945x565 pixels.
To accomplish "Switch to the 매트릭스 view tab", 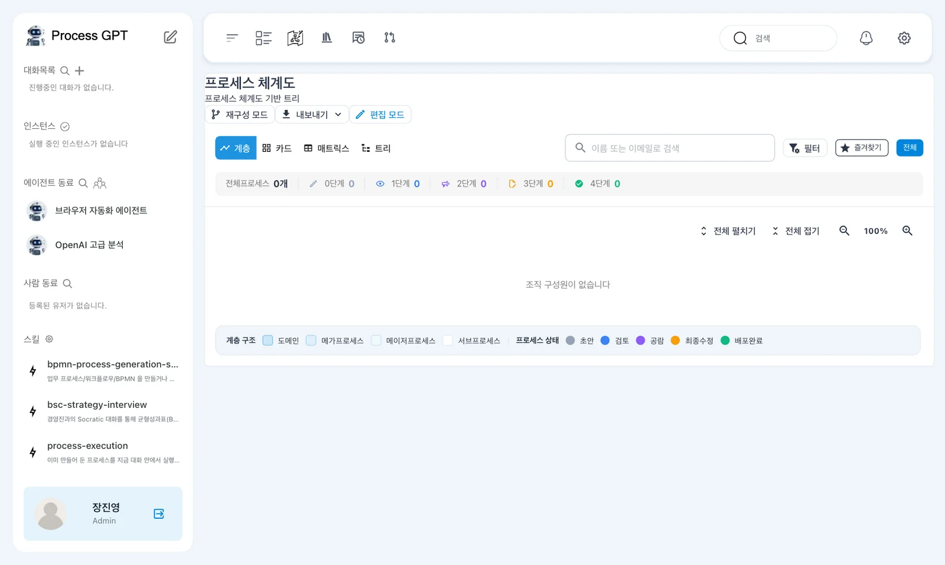I will click(327, 148).
